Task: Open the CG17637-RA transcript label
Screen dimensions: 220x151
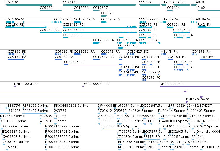Action: click(104, 40)
